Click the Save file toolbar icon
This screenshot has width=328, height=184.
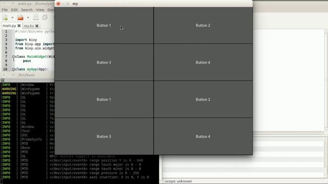point(36,17)
